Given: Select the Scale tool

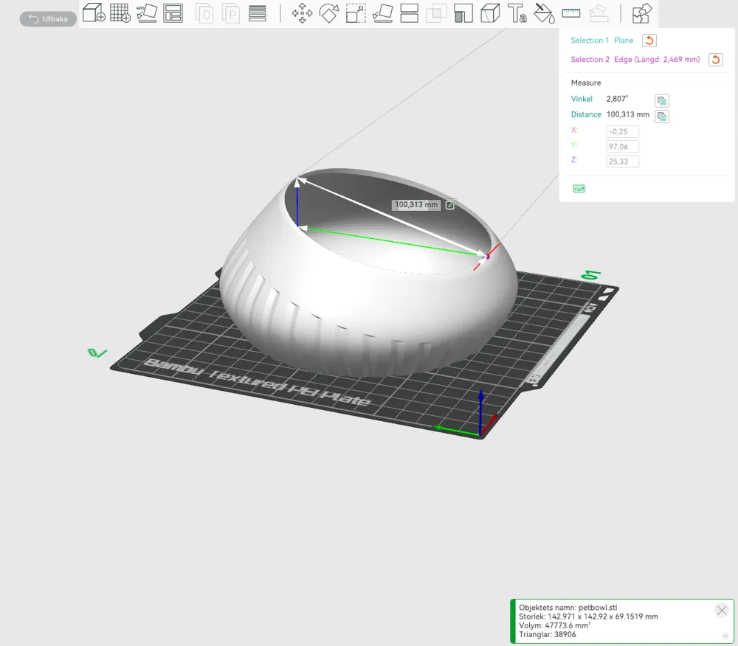Looking at the screenshot, I should pos(356,13).
